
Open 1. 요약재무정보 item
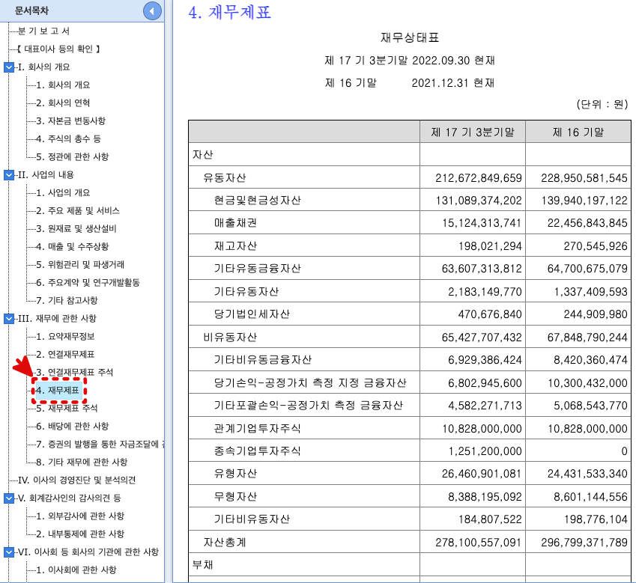(65, 337)
